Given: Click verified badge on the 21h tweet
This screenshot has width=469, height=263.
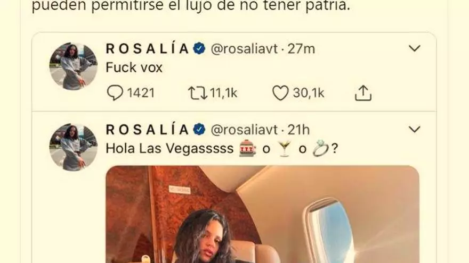Looking at the screenshot, I should pyautogui.click(x=199, y=130).
